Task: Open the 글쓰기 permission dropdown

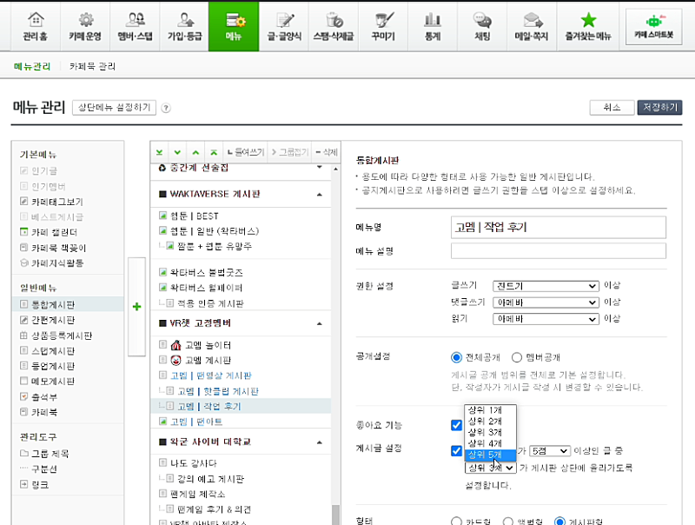Action: pos(546,286)
